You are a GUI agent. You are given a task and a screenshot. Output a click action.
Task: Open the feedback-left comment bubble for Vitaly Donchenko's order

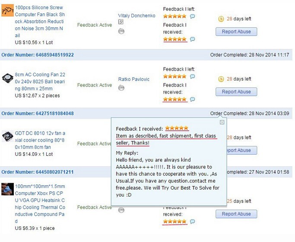[x=192, y=16]
